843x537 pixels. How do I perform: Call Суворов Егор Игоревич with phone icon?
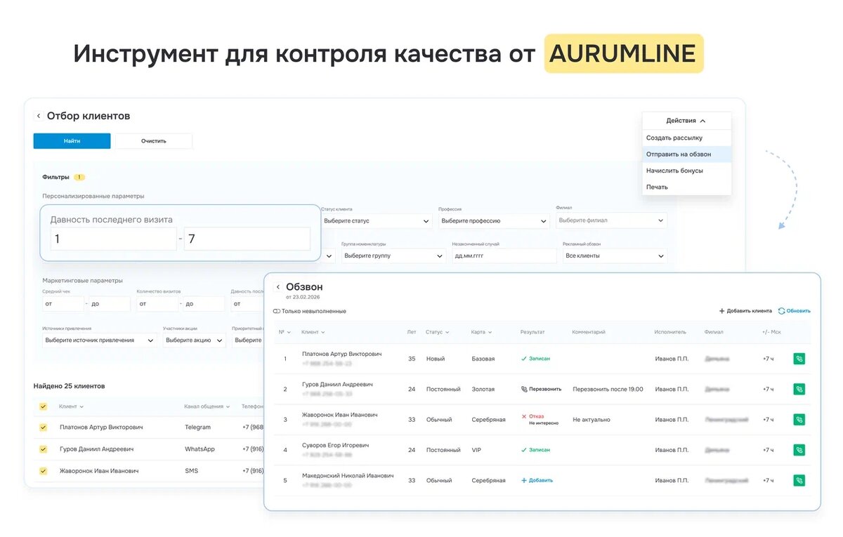point(799,450)
